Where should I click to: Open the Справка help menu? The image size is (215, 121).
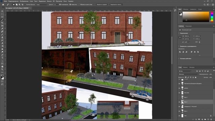click(x=71, y=1)
